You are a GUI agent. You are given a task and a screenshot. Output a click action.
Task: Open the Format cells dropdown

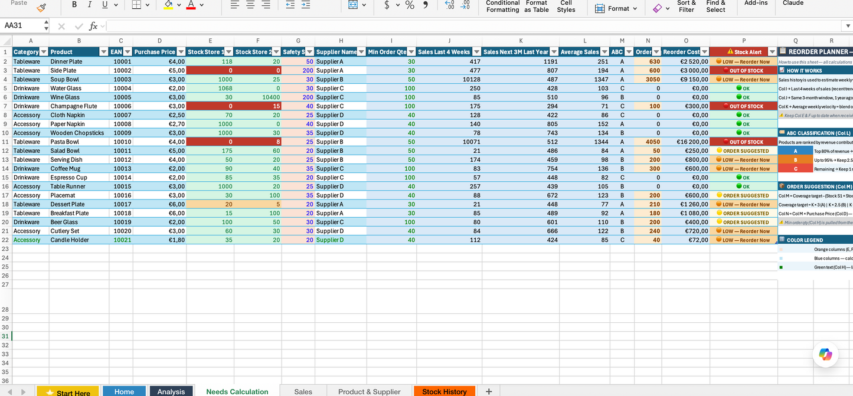[x=616, y=8]
